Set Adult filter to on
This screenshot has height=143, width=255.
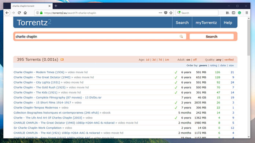(188, 60)
